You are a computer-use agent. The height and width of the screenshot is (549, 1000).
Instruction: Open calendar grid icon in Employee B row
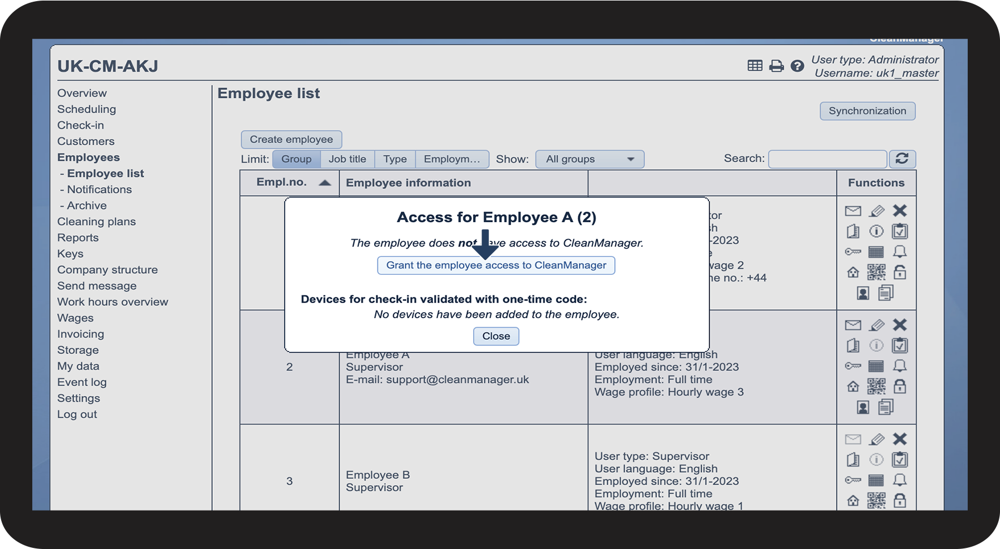click(x=876, y=481)
